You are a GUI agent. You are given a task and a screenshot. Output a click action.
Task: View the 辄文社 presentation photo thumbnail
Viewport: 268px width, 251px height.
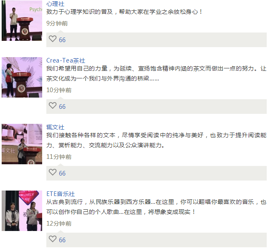pos(22,144)
